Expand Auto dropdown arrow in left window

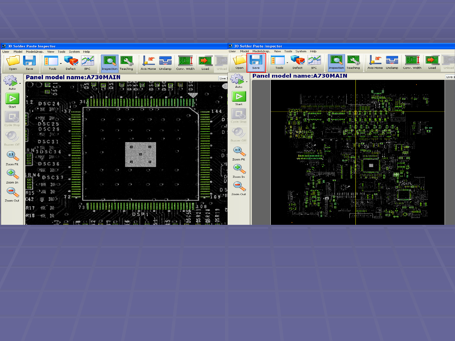pyautogui.click(x=20, y=84)
